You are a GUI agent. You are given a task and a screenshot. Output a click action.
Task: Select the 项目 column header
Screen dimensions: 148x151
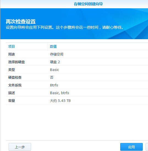12,46
